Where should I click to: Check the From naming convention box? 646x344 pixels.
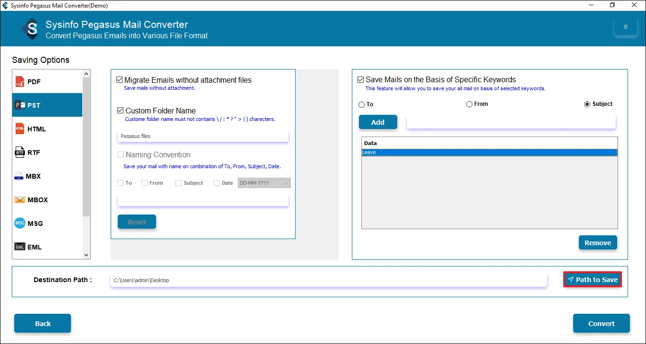click(144, 183)
